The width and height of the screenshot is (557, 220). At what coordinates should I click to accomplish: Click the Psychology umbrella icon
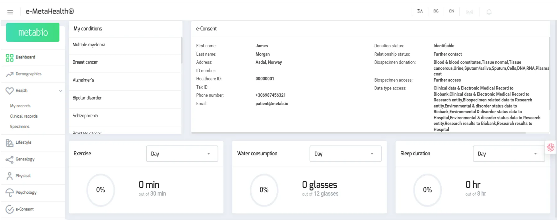pos(10,193)
